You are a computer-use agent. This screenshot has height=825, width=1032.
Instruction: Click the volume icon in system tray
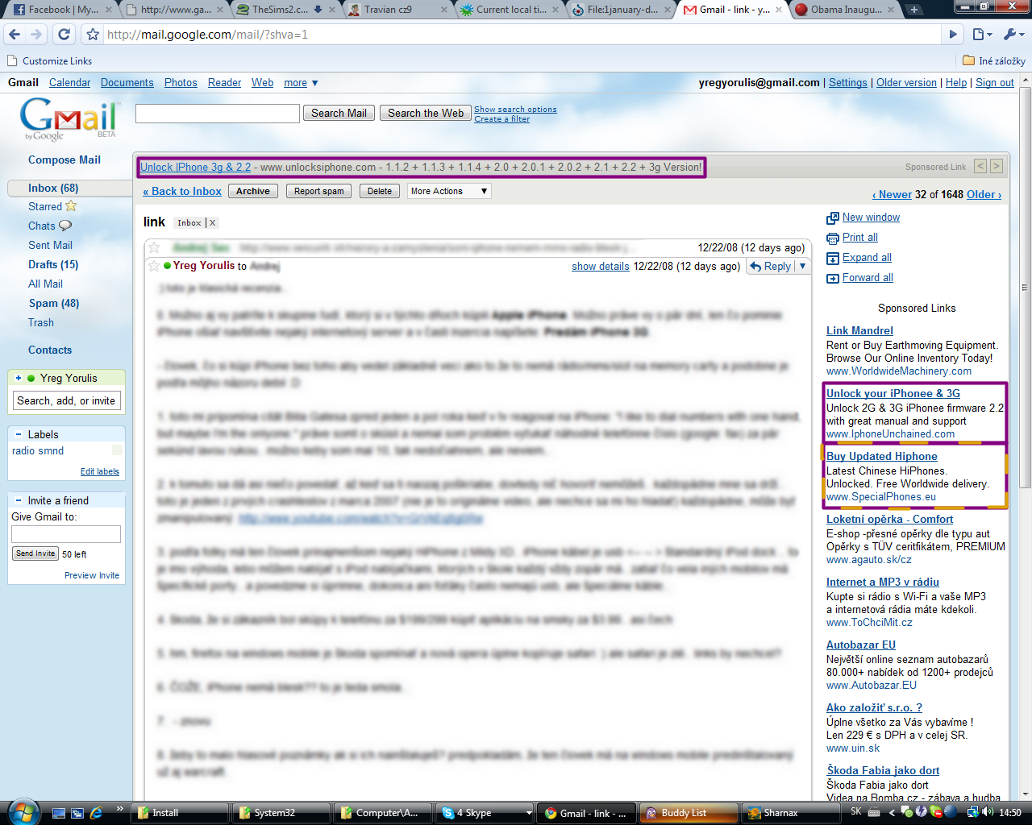coord(988,812)
